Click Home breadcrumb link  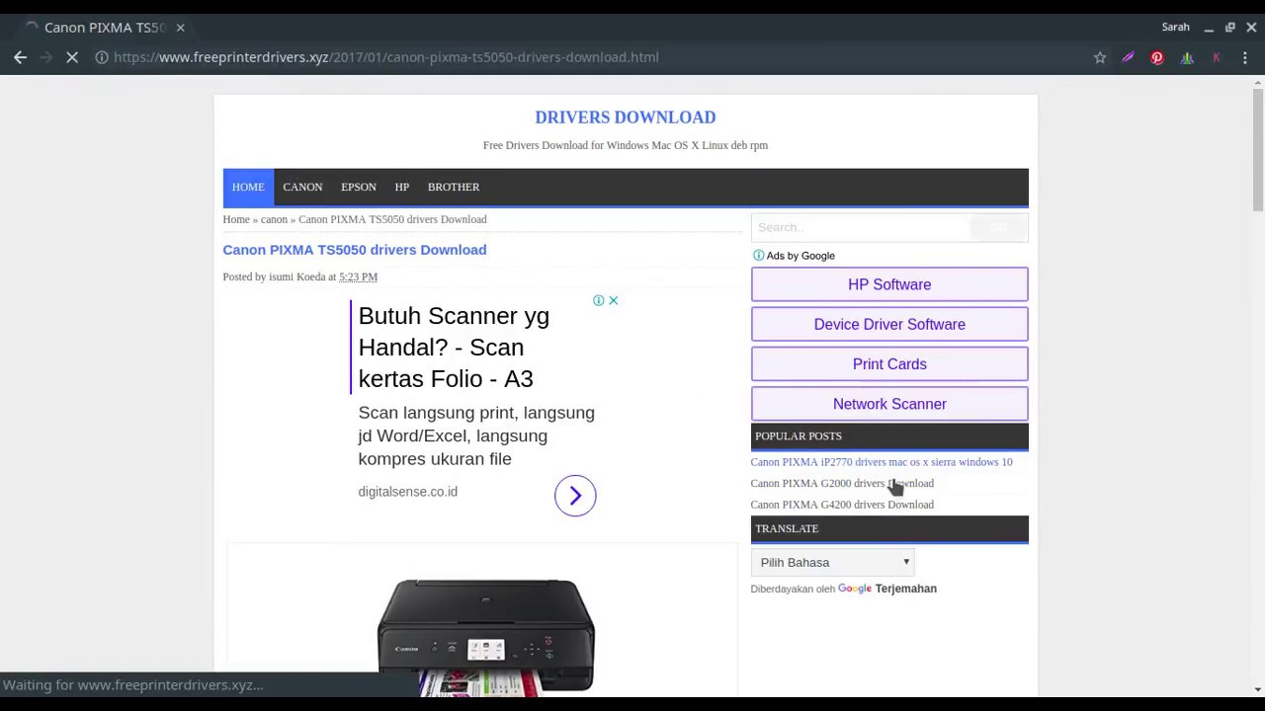(236, 219)
